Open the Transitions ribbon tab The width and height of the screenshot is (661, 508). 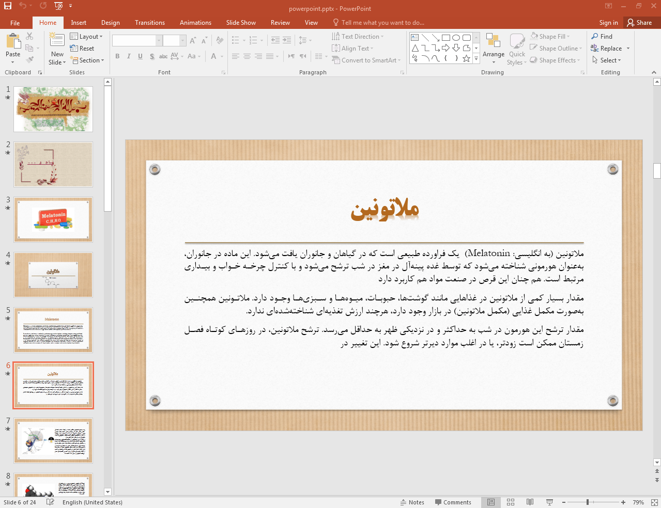point(149,23)
